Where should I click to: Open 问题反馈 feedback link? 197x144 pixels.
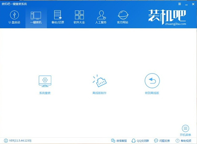tap(162, 141)
